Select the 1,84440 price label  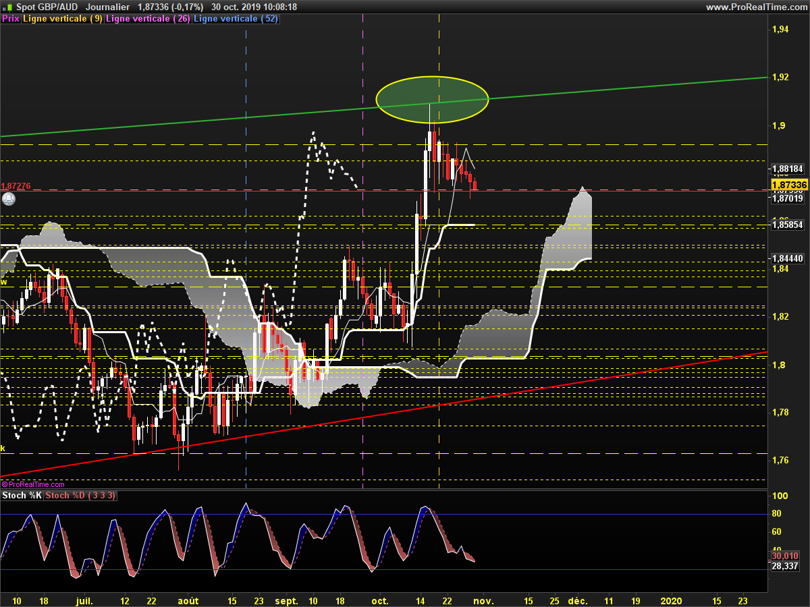(x=787, y=258)
